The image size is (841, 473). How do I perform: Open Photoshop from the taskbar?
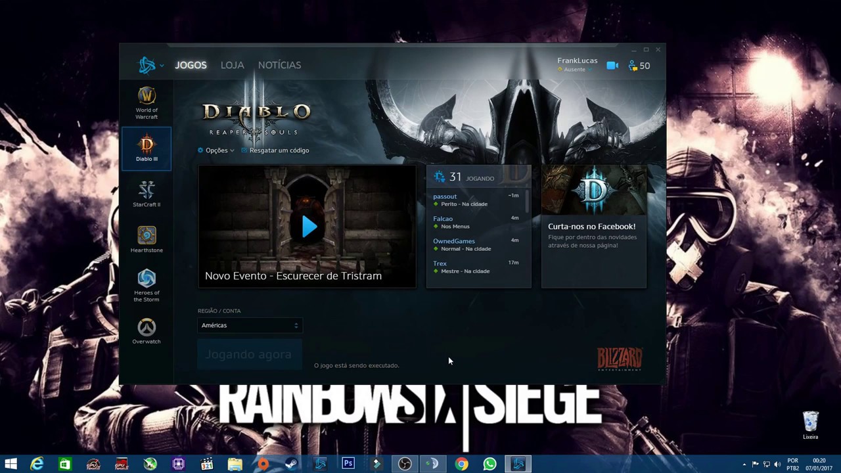pyautogui.click(x=348, y=464)
